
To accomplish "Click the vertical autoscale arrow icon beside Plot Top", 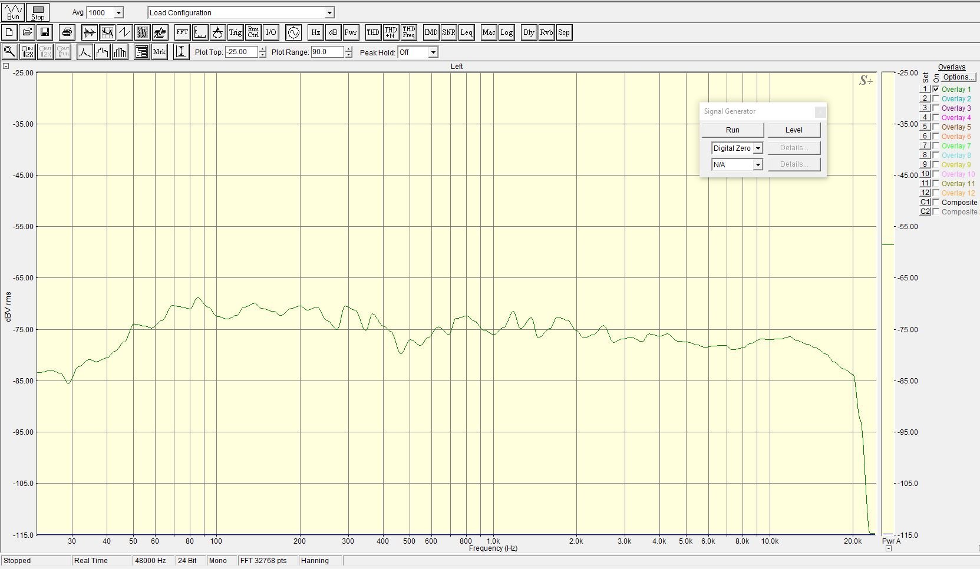I will [182, 52].
